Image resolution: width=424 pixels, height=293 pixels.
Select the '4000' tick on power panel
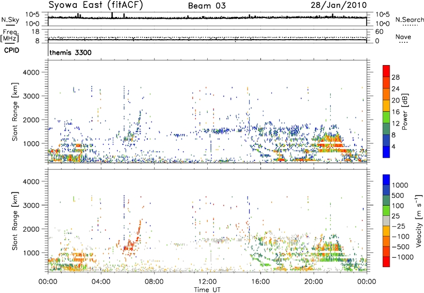(x=31, y=72)
